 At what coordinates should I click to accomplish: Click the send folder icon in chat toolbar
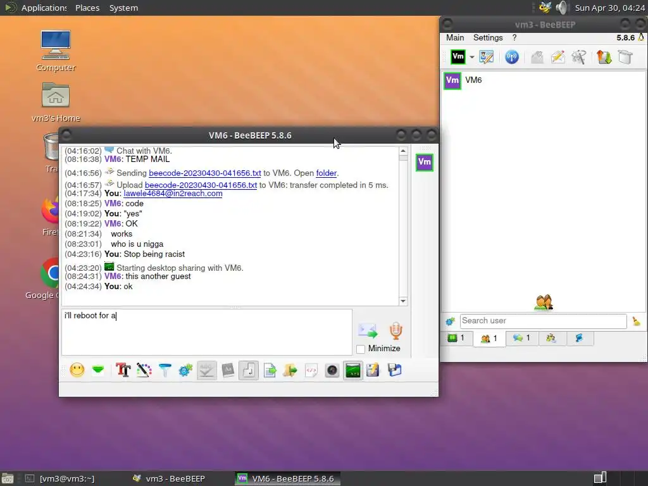(290, 370)
